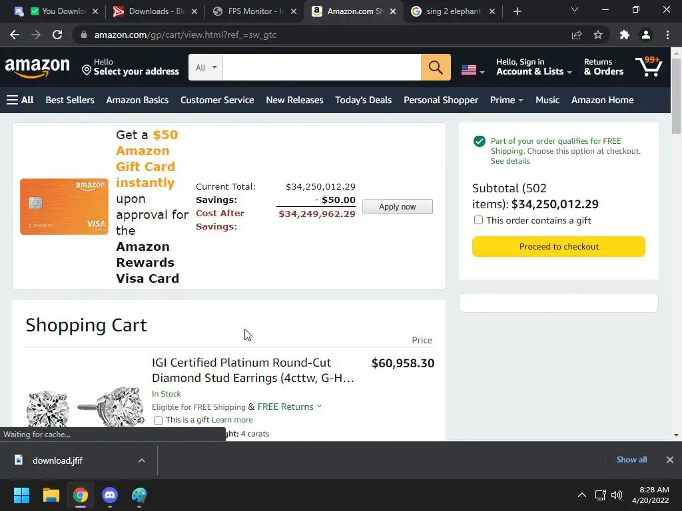Viewport: 682px width, 511px height.
Task: Click Learn more gift link
Action: coord(232,420)
